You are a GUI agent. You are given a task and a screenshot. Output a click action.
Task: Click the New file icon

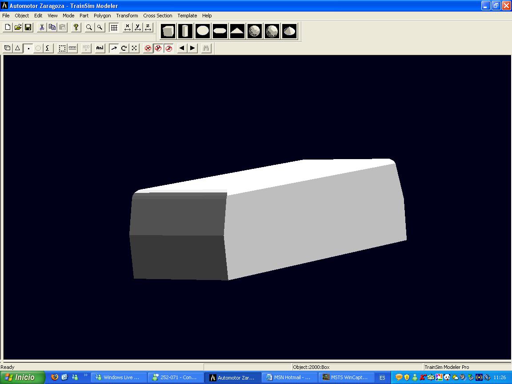click(8, 28)
